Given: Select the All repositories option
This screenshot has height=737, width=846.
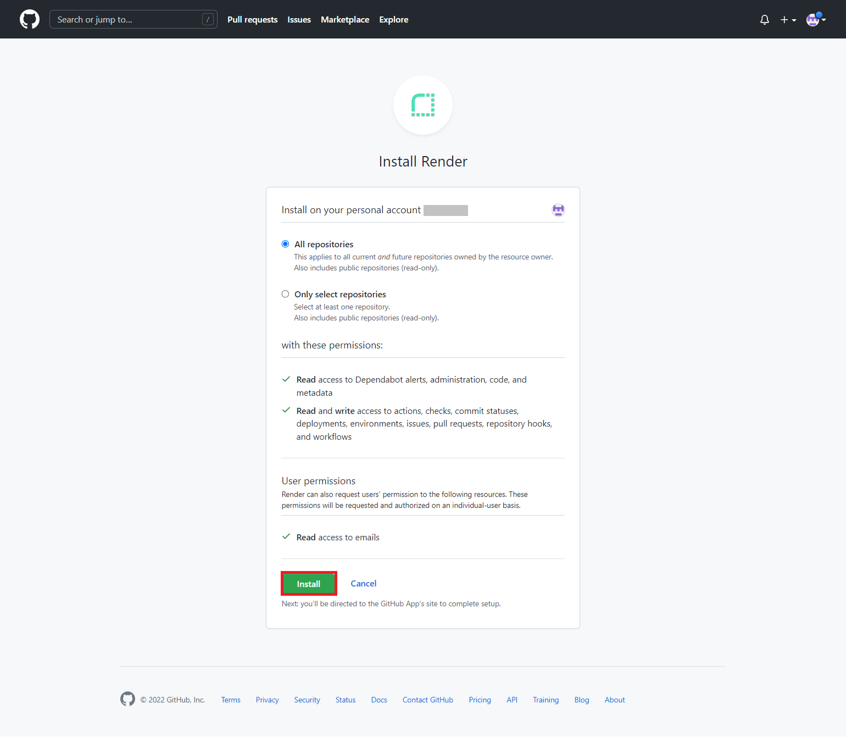Looking at the screenshot, I should (286, 244).
